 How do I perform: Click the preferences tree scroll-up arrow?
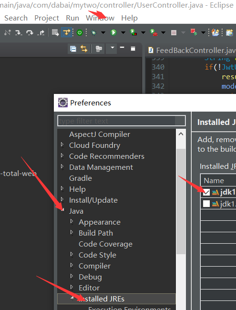[181, 134]
